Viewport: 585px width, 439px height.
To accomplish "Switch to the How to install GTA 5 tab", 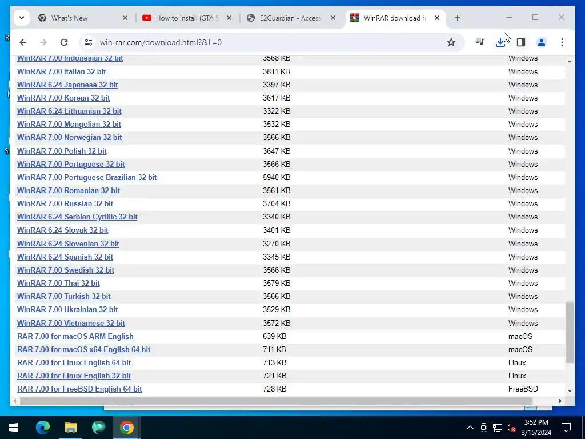I will click(x=187, y=18).
